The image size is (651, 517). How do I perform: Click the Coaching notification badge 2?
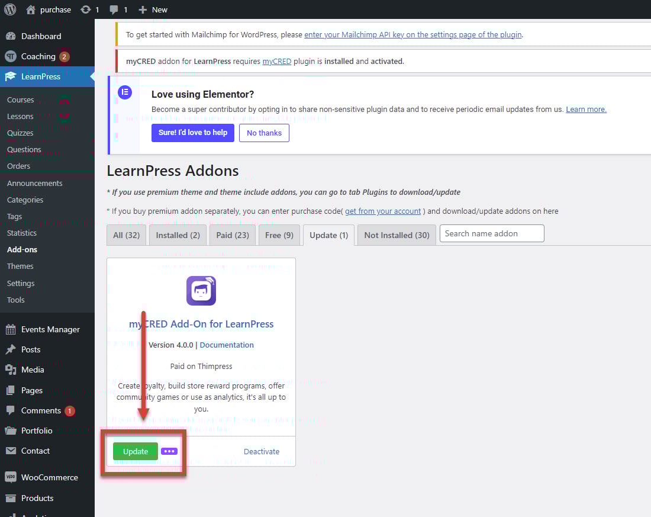(65, 56)
